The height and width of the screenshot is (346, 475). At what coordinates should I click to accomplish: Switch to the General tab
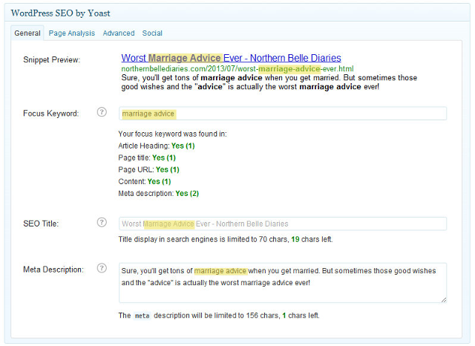[x=27, y=33]
